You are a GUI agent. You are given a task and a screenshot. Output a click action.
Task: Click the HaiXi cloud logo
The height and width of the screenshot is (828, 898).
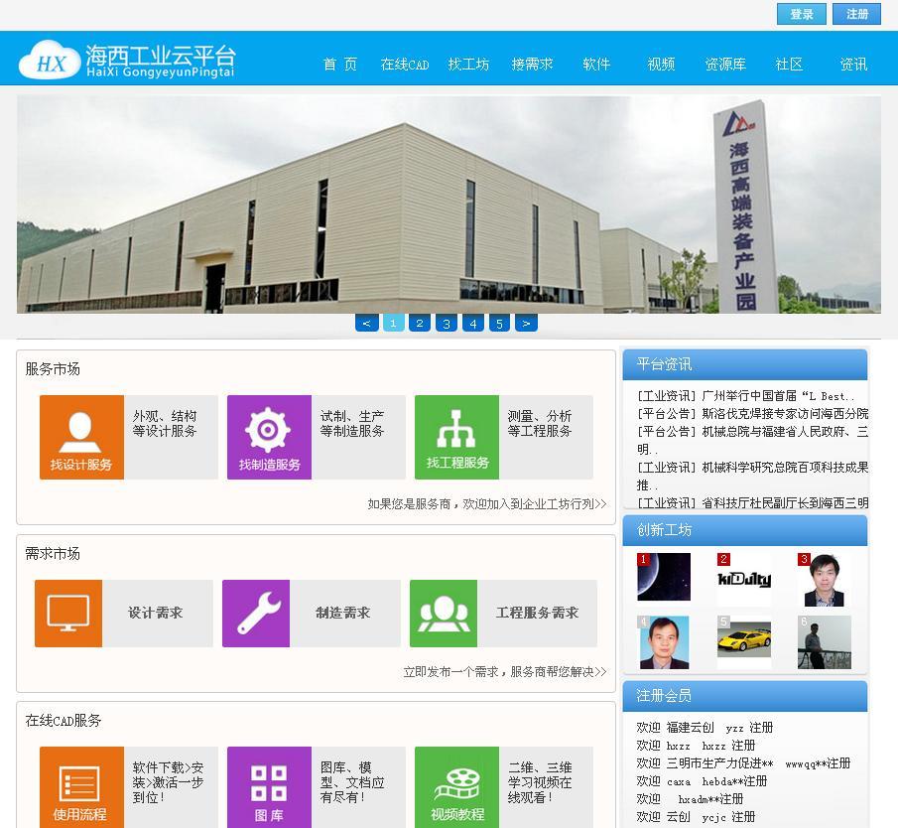127,61
